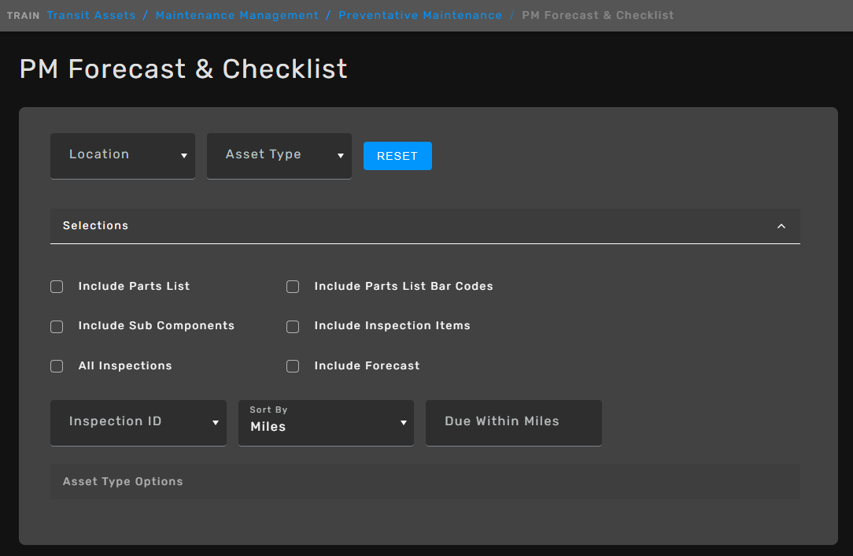Click the Due Within Miles field

(x=513, y=422)
